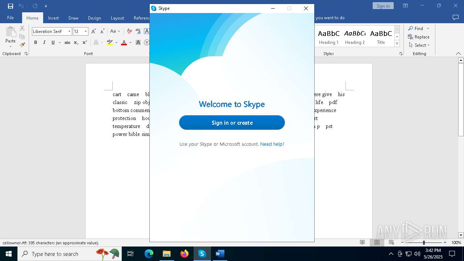Click the Undo arrow icon
464x261 pixels.
pos(21,6)
